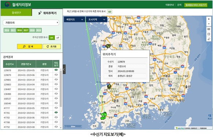This screenshot has width=213, height=138.
Task: Hide receiver 47781 from map
Action: click(x=56, y=112)
